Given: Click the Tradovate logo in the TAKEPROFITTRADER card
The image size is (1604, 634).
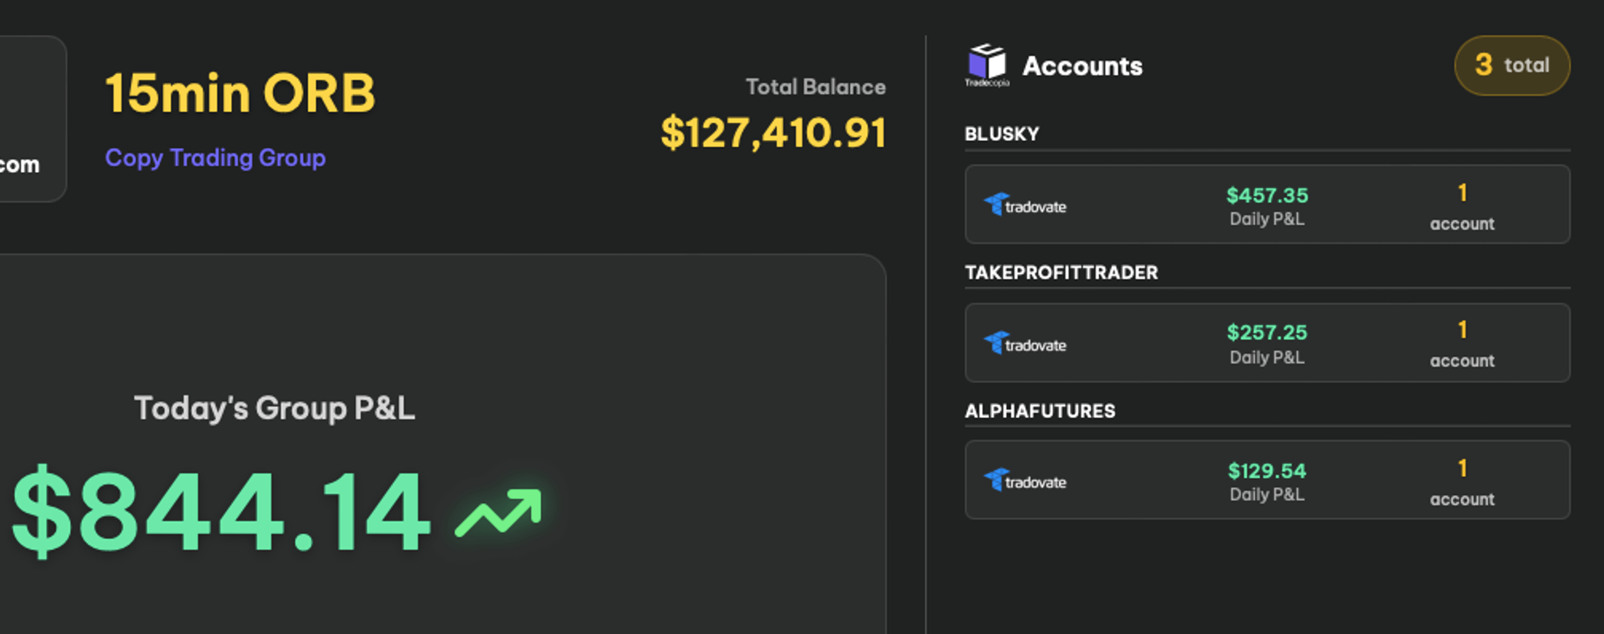Looking at the screenshot, I should tap(1025, 343).
